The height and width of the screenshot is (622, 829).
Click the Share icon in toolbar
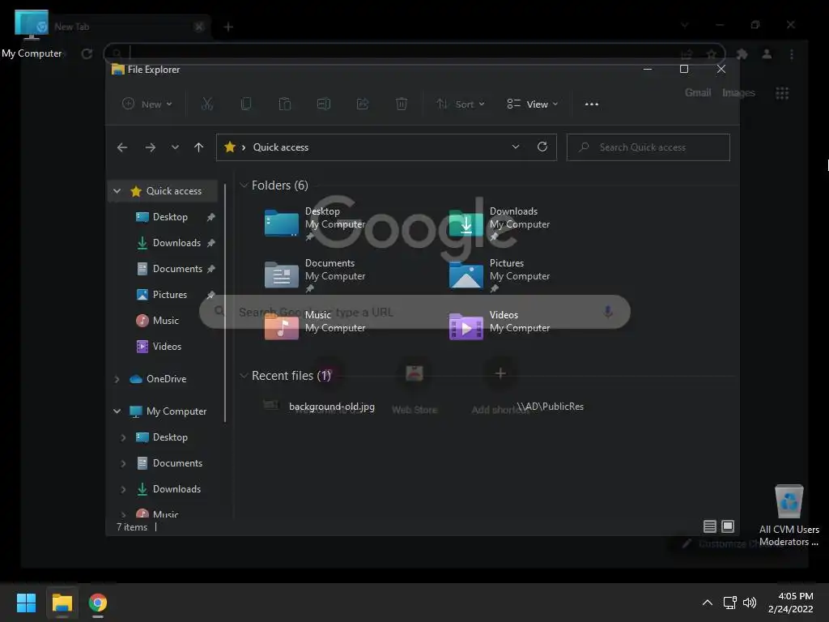[x=362, y=104]
